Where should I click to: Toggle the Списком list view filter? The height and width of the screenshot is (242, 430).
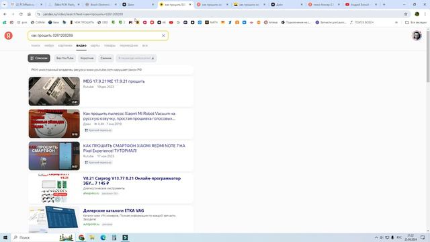39,58
